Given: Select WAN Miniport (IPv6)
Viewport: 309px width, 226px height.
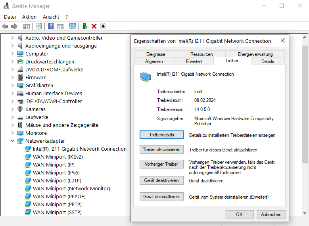Looking at the screenshot, I should pyautogui.click(x=56, y=172).
